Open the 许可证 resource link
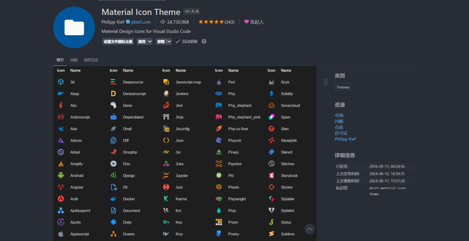 341,133
